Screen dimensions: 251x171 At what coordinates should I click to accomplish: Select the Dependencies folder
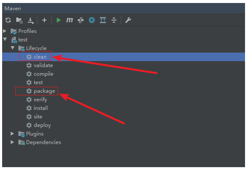pos(44,142)
